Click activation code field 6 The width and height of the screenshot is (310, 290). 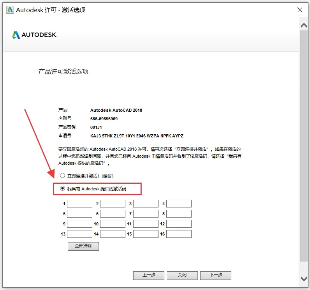[x=113, y=214]
